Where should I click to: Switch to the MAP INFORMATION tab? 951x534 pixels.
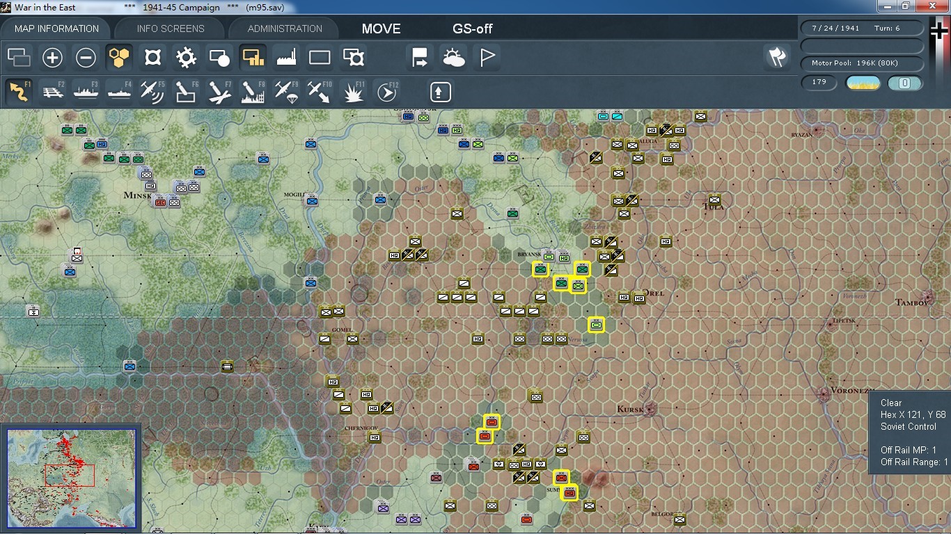tap(56, 29)
